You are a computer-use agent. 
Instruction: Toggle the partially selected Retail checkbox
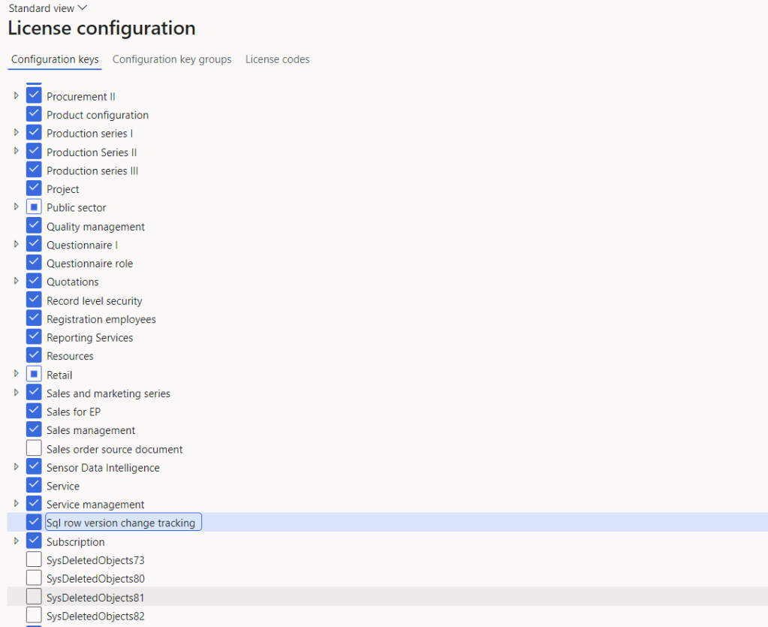[x=34, y=375]
